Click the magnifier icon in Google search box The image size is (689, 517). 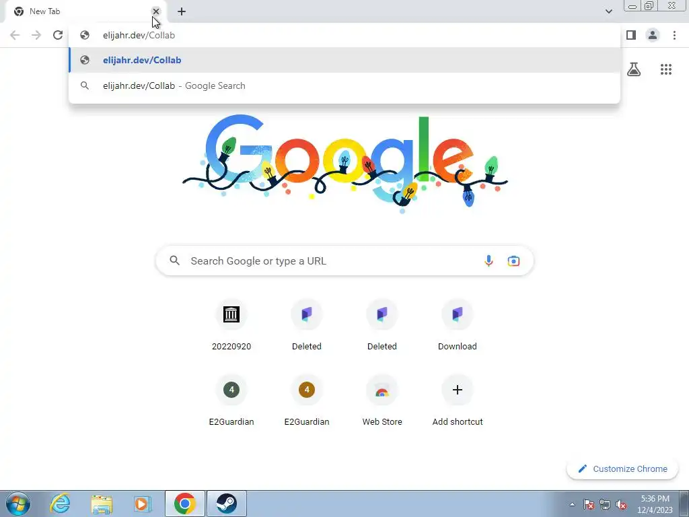click(174, 261)
